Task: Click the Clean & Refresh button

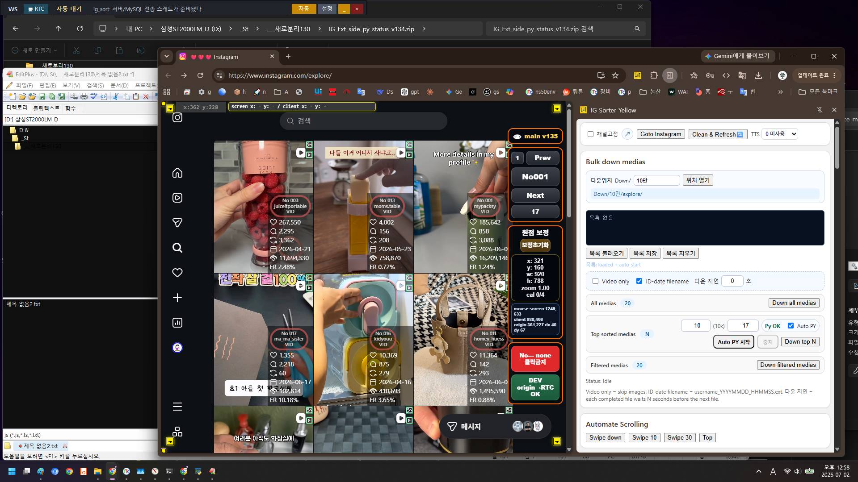Action: [717, 134]
